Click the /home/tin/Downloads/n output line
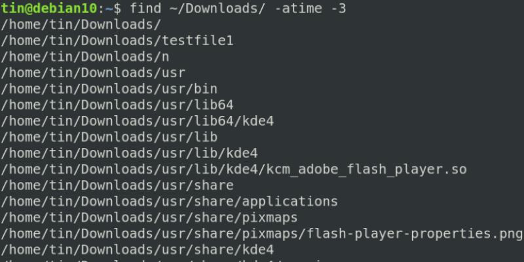Image resolution: width=524 pixels, height=262 pixels. (85, 56)
